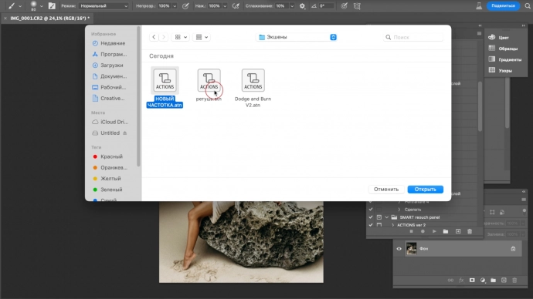533x299 pixels.
Task: Toggle visibility of the Фон layer
Action: (x=399, y=249)
